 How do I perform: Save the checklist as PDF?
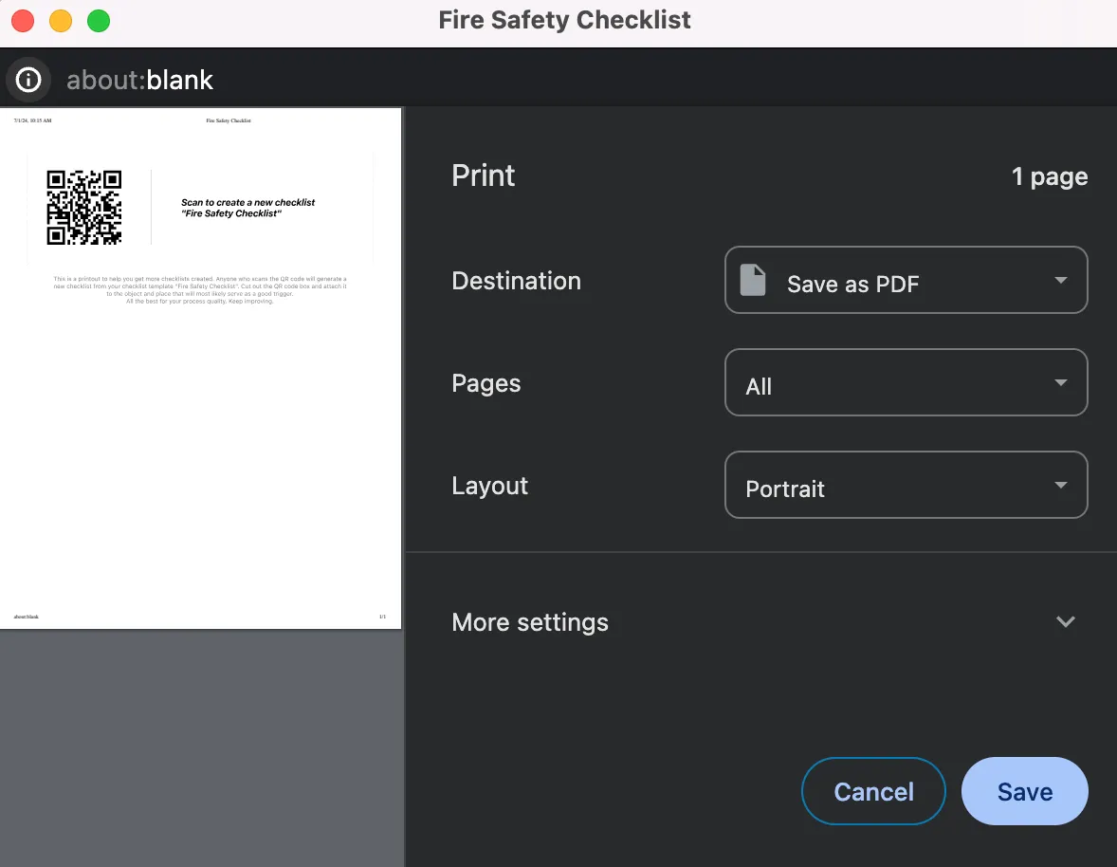pos(1024,791)
